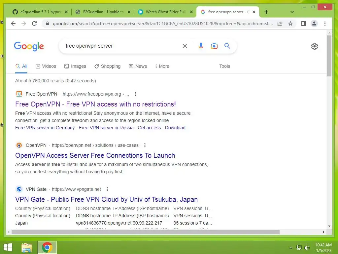338x254 pixels.
Task: Click the vpn814836770.opengw.net hostname text
Action: pos(103,223)
